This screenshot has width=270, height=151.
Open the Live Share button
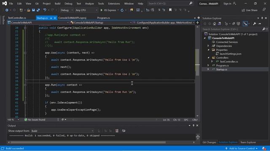[249, 10]
